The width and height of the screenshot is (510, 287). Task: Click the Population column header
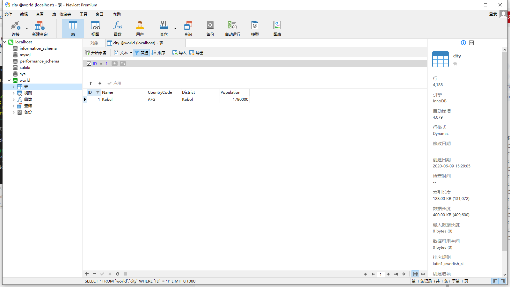(x=234, y=92)
